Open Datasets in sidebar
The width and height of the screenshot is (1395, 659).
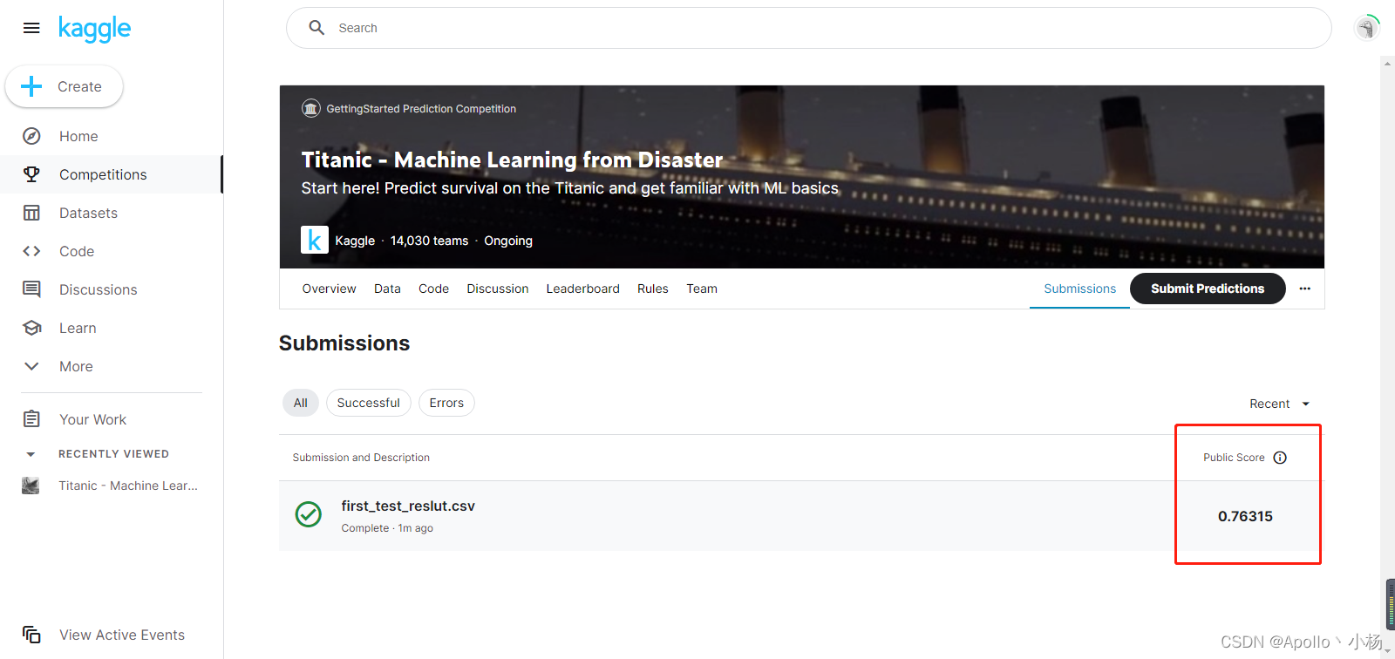[x=88, y=213]
